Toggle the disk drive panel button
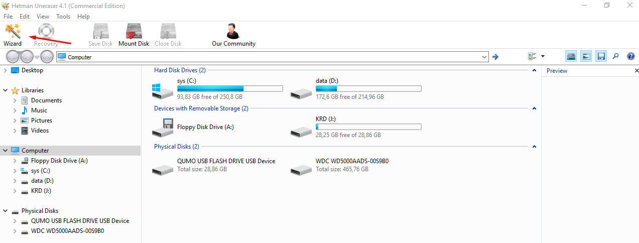 tap(571, 57)
